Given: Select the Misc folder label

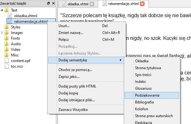Looking at the screenshot, I should pyautogui.click(x=15, y=55).
